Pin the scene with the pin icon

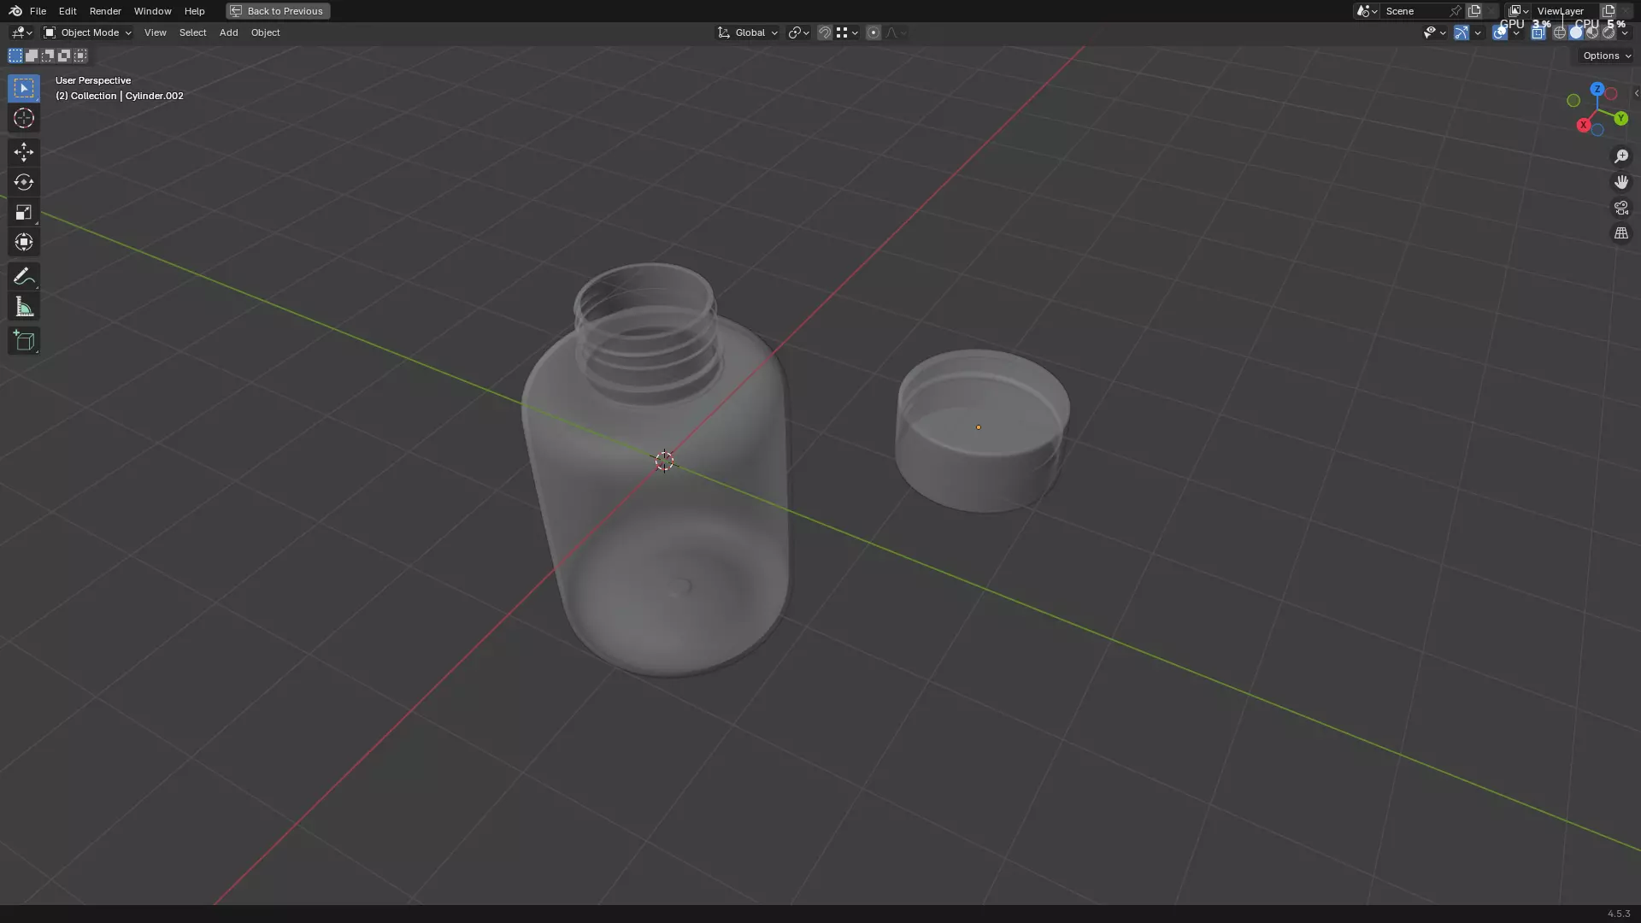coord(1456,11)
